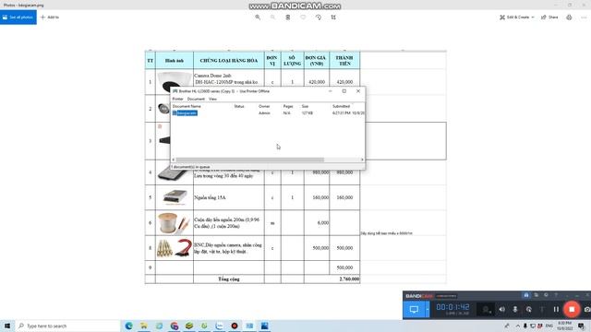This screenshot has width=591, height=332.
Task: Share the photo
Action: pyautogui.click(x=549, y=18)
